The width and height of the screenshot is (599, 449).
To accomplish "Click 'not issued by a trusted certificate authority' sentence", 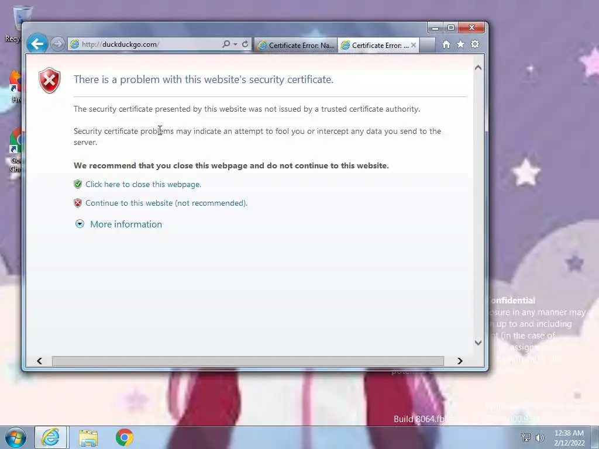I will point(247,109).
